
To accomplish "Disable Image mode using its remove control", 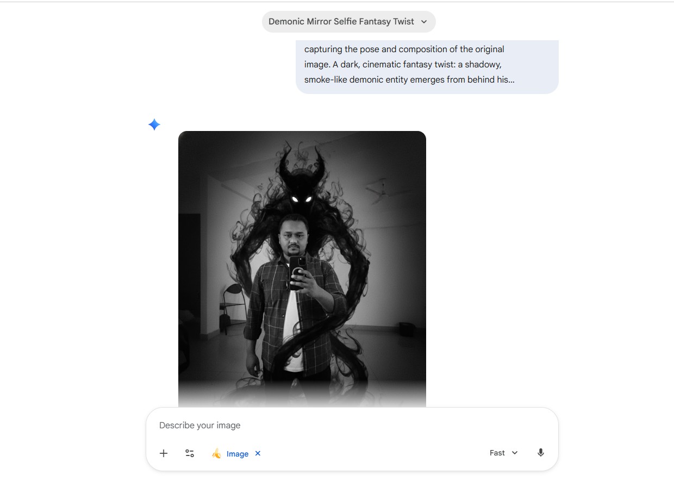I will point(257,453).
